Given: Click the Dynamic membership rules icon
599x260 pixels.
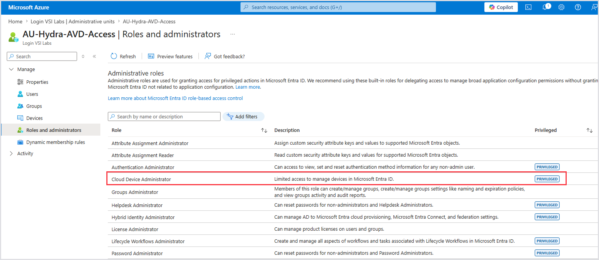Looking at the screenshot, I should 20,142.
